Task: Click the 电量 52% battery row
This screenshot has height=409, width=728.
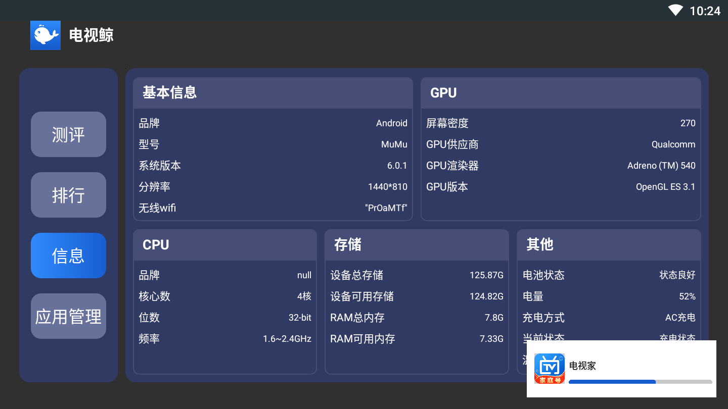Action: 609,296
